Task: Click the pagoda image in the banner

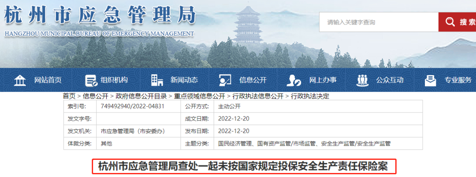Action: (x=248, y=24)
